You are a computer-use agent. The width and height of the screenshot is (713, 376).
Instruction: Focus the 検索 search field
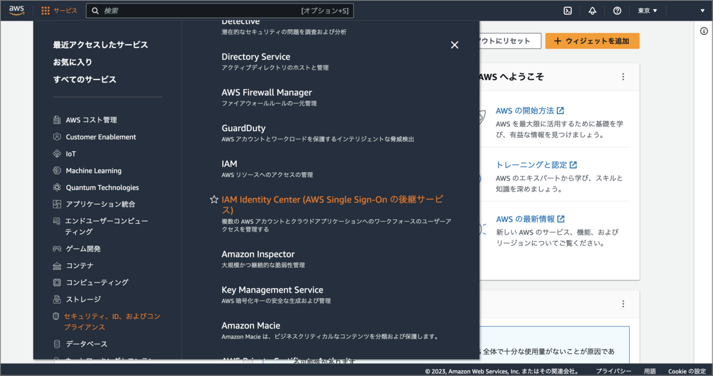tap(220, 11)
